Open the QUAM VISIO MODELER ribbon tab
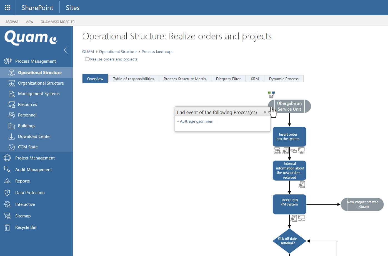 [x=57, y=22]
